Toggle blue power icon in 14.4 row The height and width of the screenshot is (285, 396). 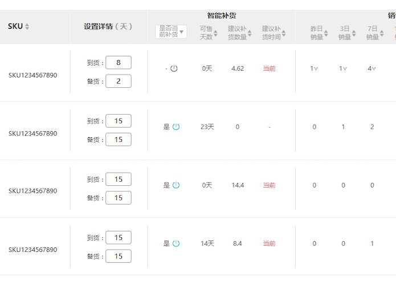(x=176, y=185)
